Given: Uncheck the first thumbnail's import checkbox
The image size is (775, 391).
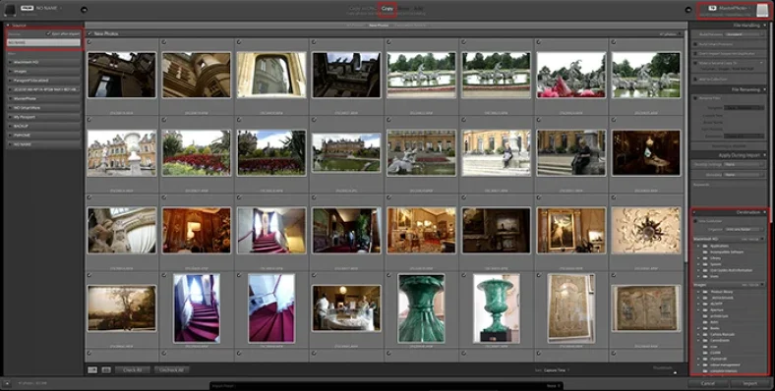Looking at the screenshot, I should click(x=89, y=42).
